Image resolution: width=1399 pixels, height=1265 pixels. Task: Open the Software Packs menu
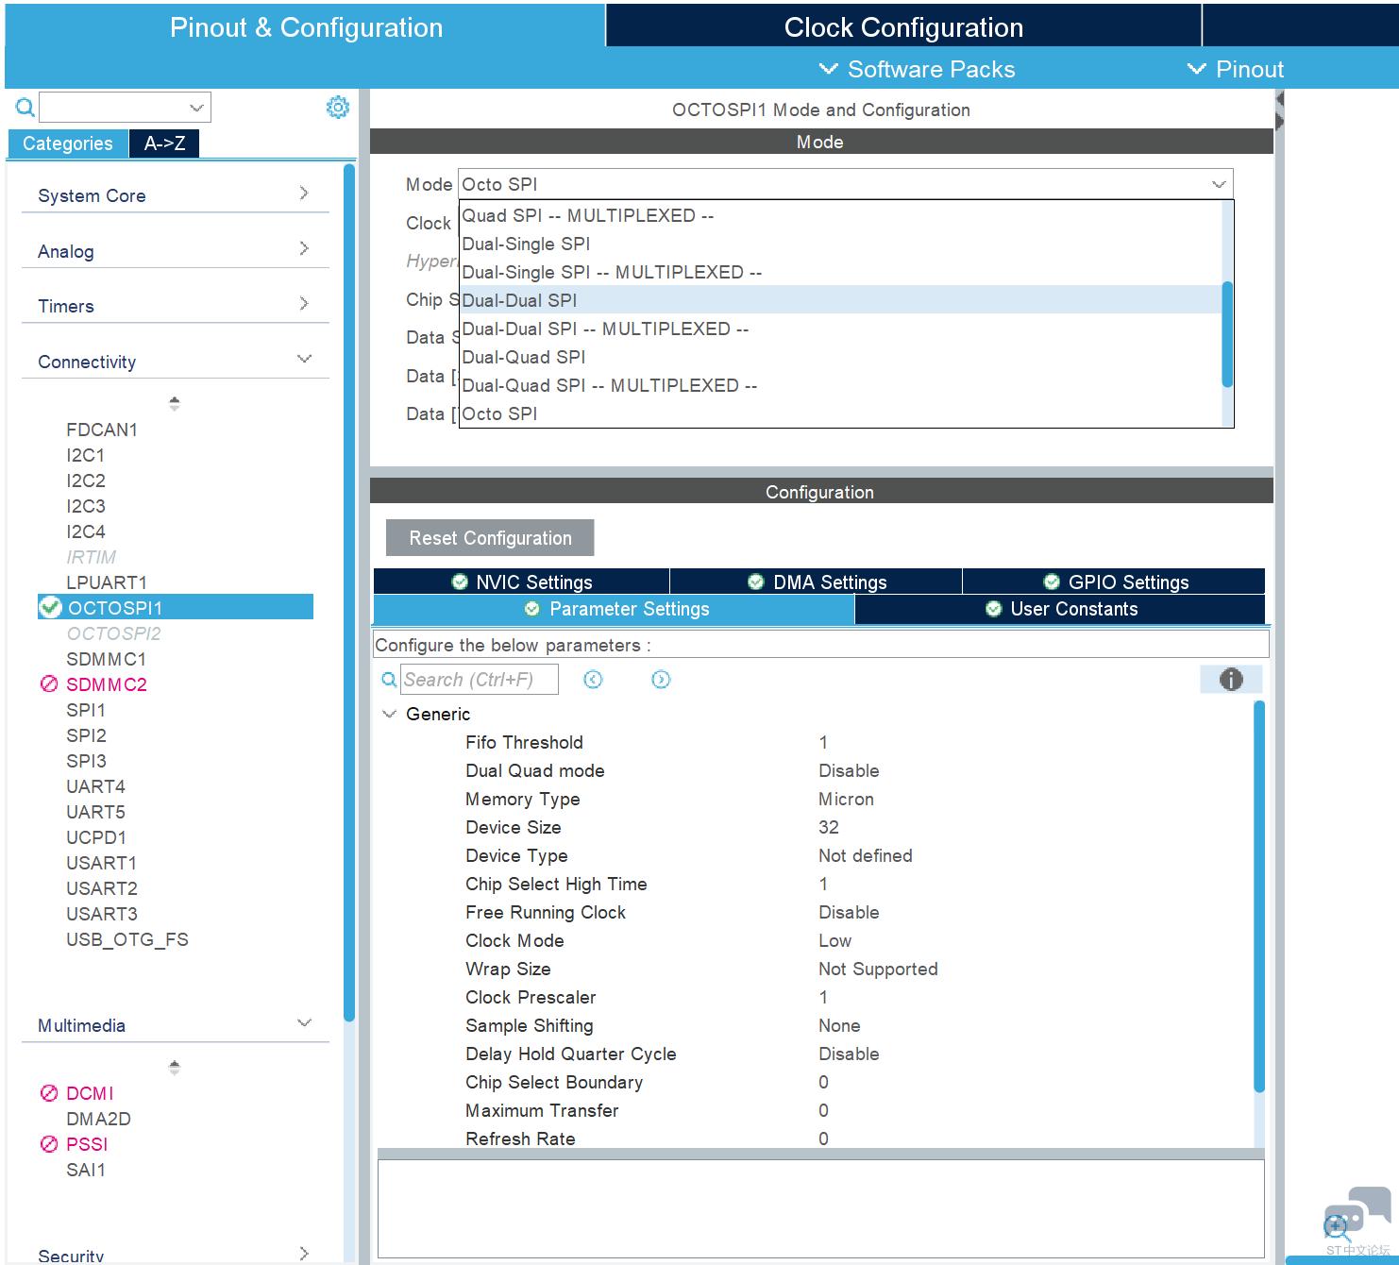(x=918, y=69)
